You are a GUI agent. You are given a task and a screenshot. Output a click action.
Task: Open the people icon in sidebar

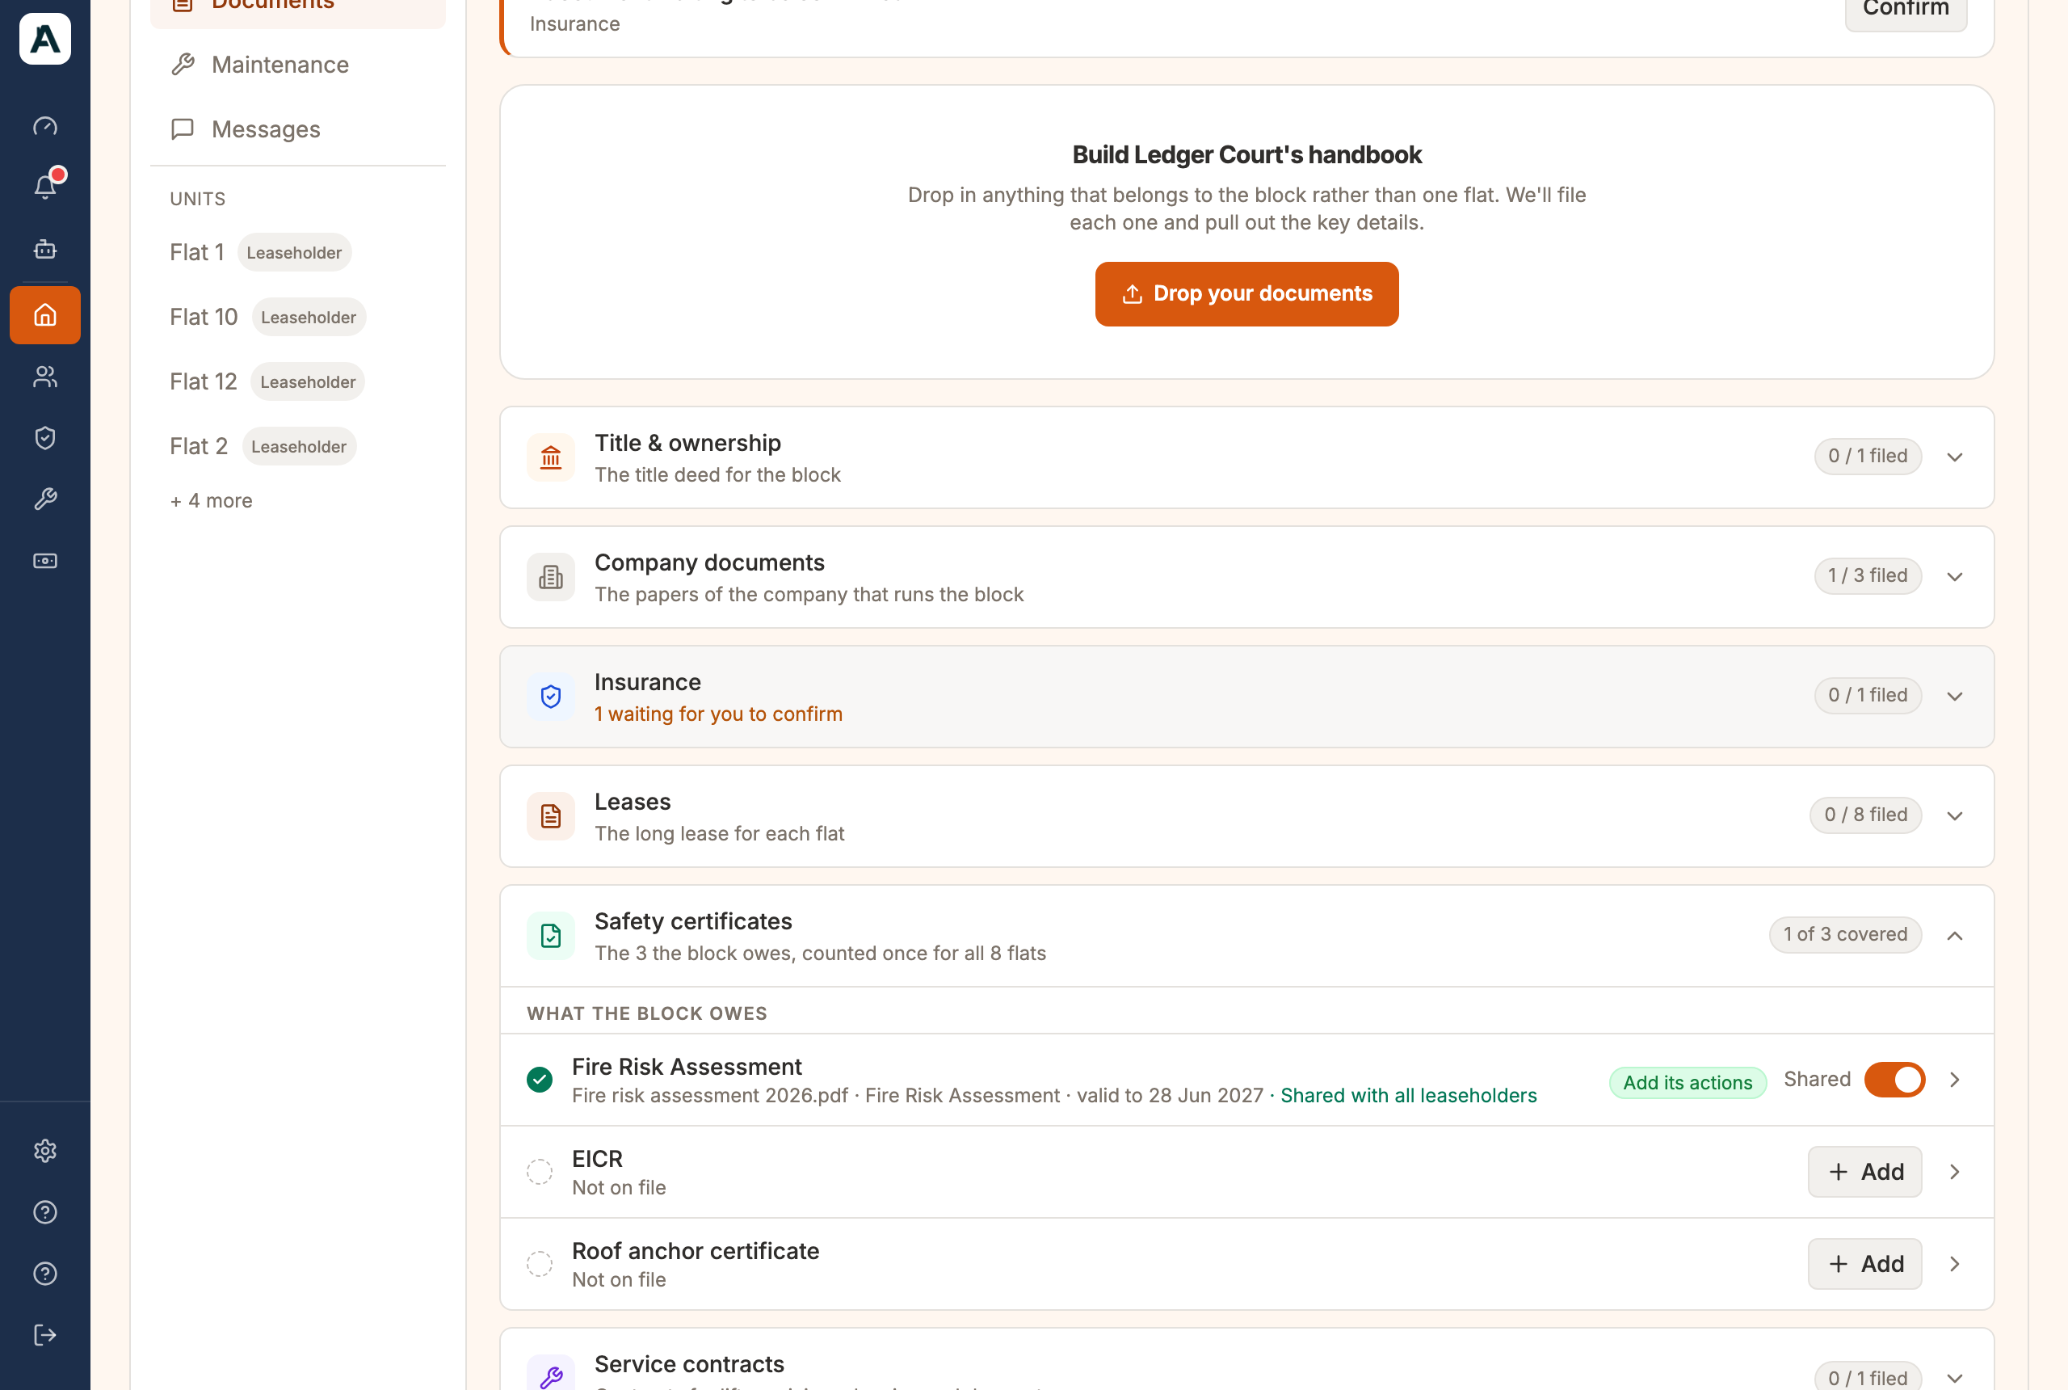tap(45, 377)
